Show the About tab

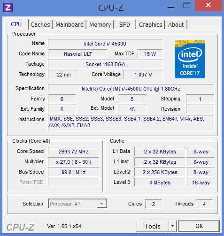tap(176, 24)
